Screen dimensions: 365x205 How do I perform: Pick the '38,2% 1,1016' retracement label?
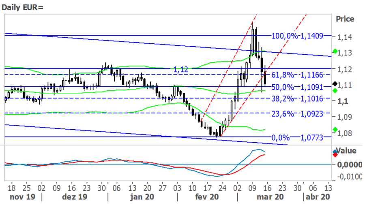click(298, 99)
